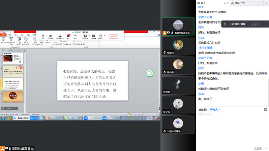Open the chat icon in meeting toolbar
Viewport: 269px width, 151px height.
68,36
